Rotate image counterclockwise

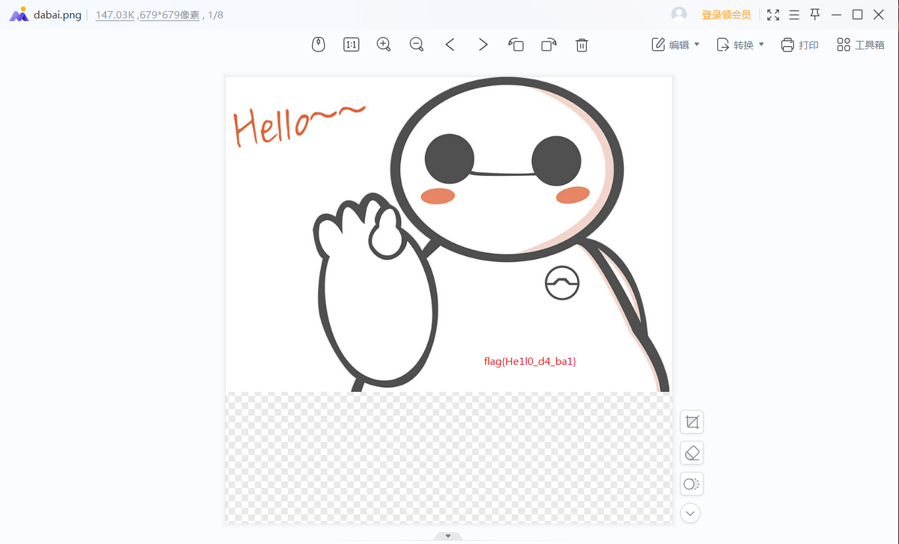pyautogui.click(x=516, y=45)
